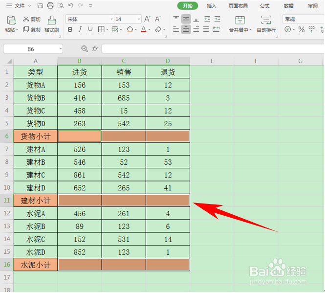The image size is (325, 293).
Task: Switch to the 数据 tab
Action: click(x=289, y=6)
